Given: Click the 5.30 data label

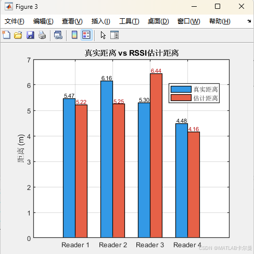Looking at the screenshot, I should [x=144, y=100].
